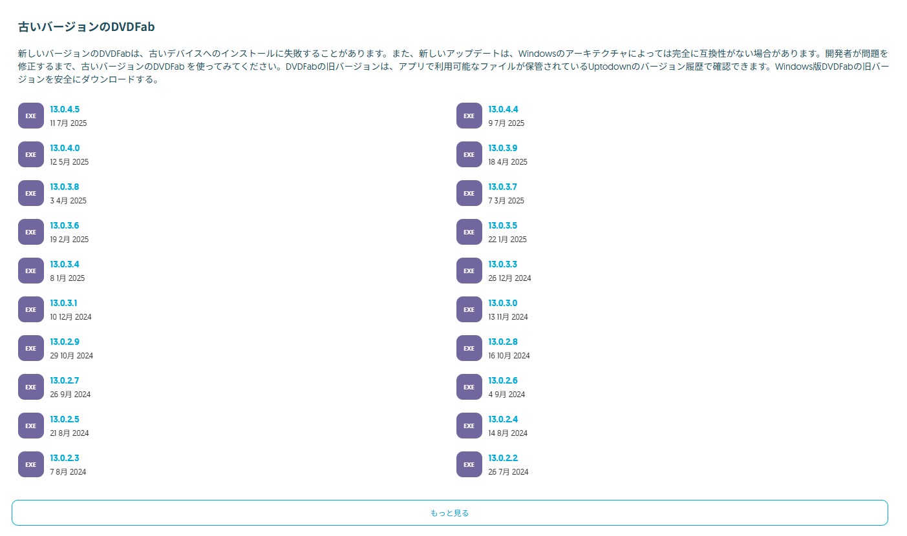Click the EXE icon beside version 13.0.2.7
The image size is (907, 536).
[x=31, y=387]
